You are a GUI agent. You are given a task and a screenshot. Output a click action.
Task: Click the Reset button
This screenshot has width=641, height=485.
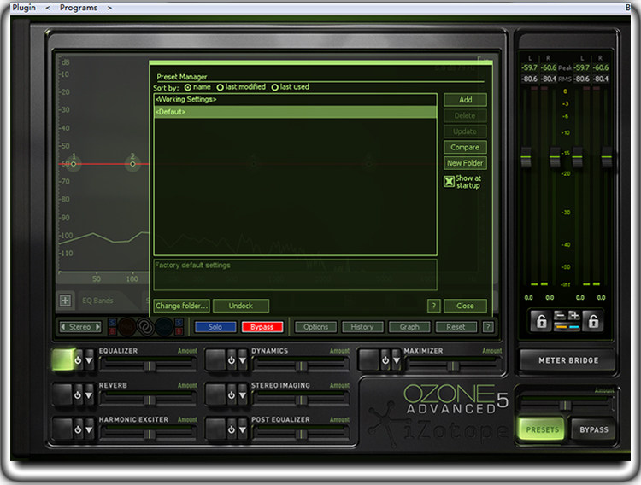pos(456,327)
